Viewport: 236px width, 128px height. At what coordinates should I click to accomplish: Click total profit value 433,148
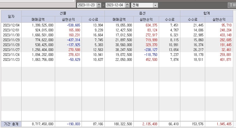(226, 35)
